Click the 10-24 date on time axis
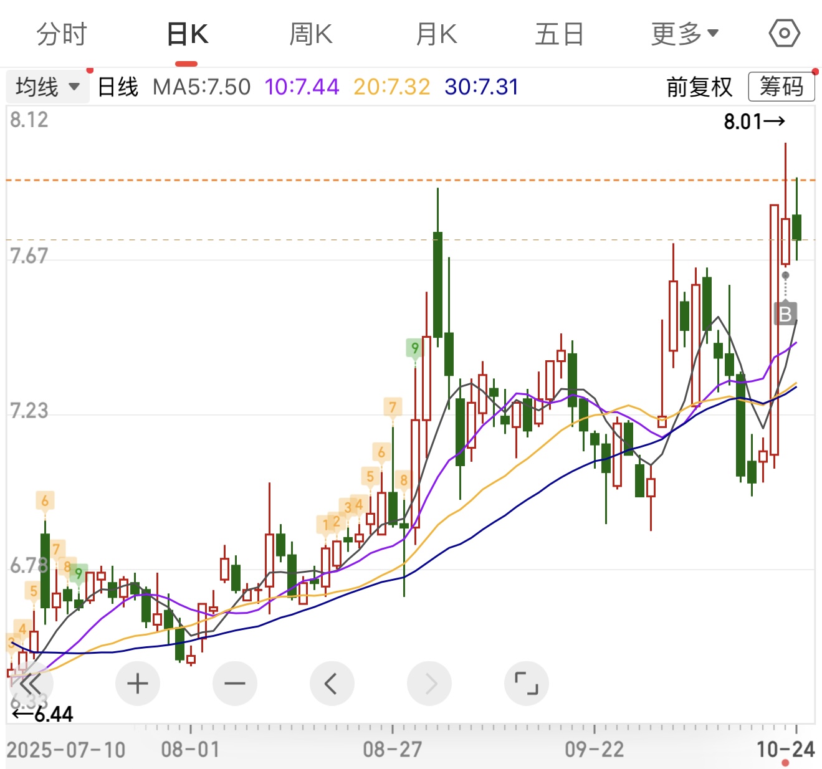 click(x=785, y=748)
